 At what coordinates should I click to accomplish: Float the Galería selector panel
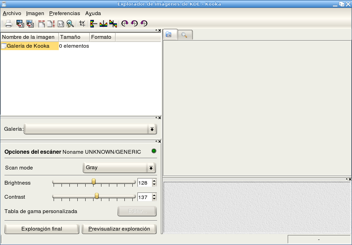tap(157, 118)
